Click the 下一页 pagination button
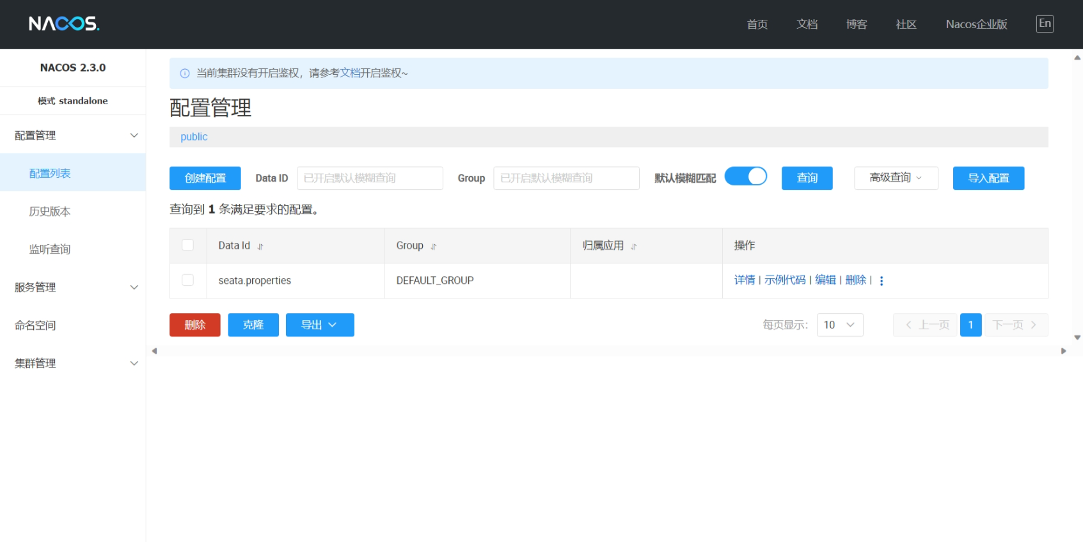1083x542 pixels. [1016, 325]
